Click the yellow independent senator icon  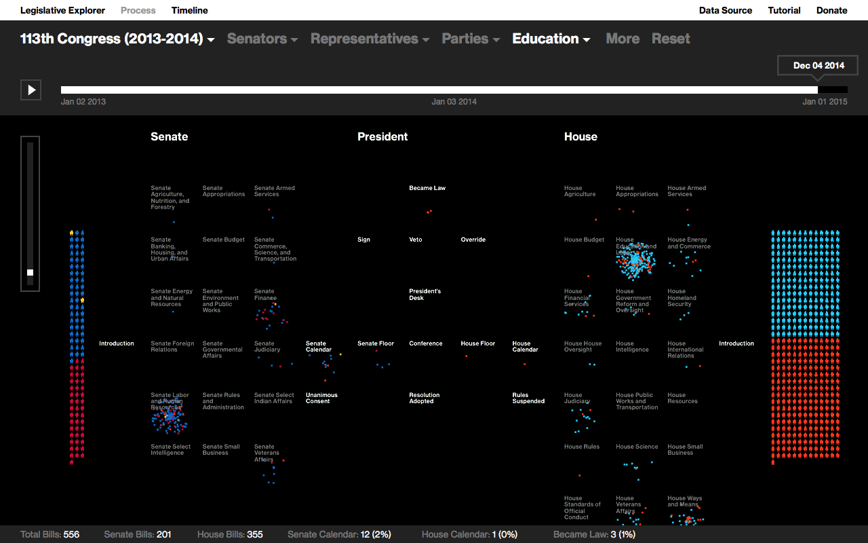pos(71,232)
